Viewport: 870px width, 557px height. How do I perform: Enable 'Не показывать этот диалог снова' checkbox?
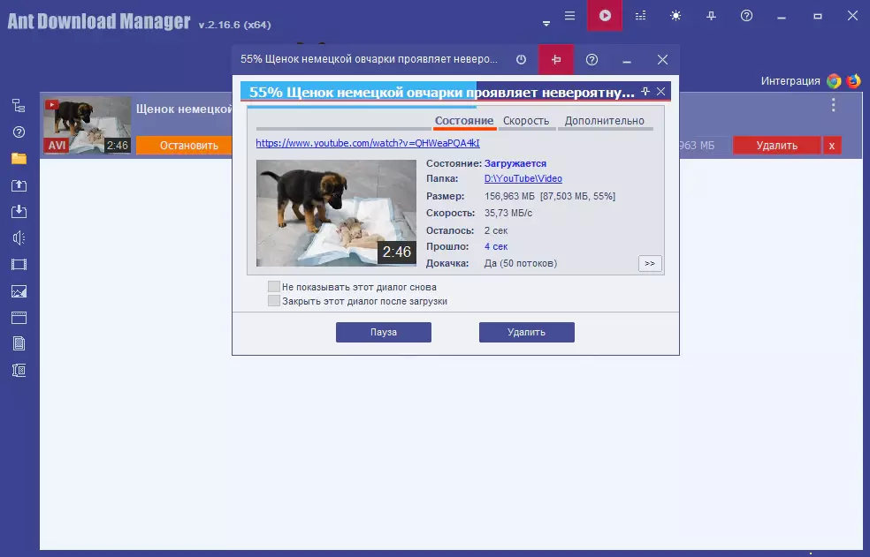tap(274, 287)
